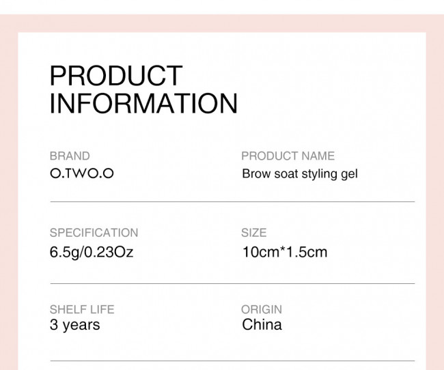The image size is (444, 370).
Task: Click the word 'gel' in the product name
Action: [x=348, y=174]
